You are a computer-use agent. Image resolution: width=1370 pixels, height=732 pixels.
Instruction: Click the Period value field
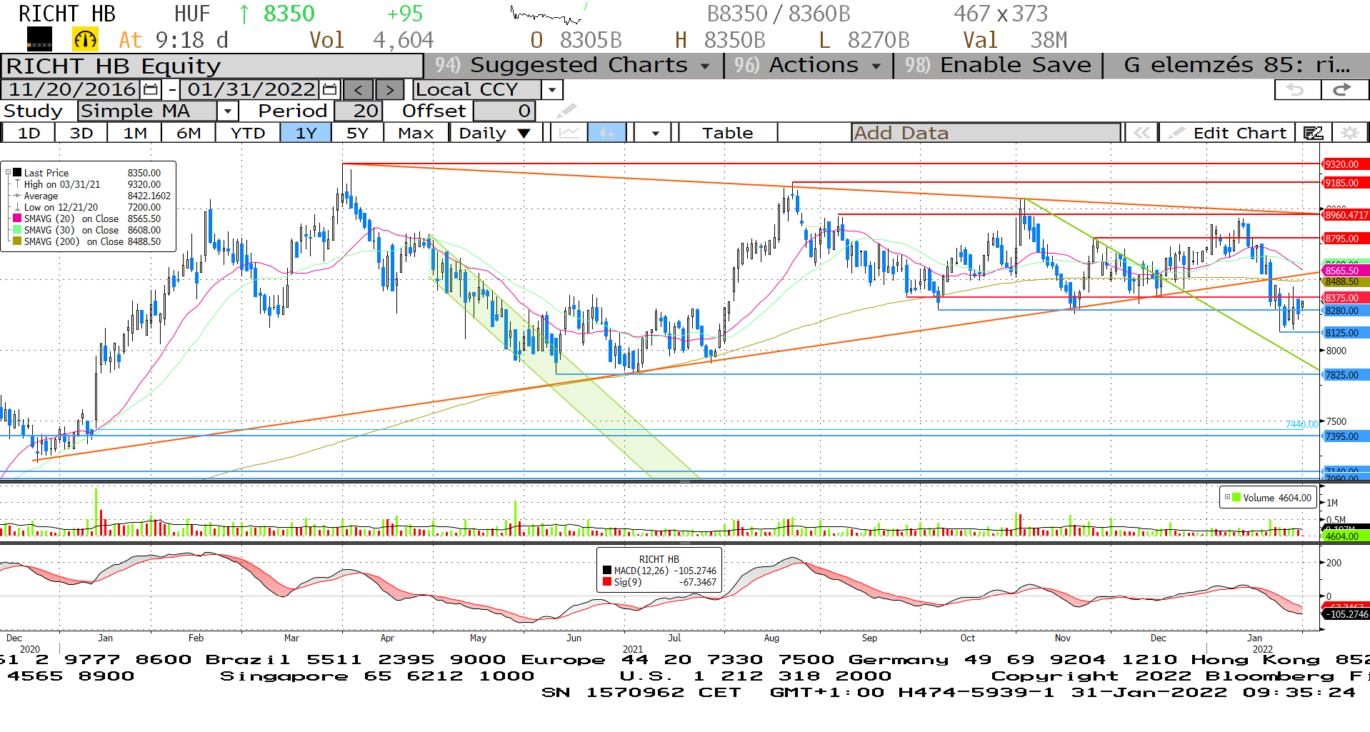click(358, 111)
